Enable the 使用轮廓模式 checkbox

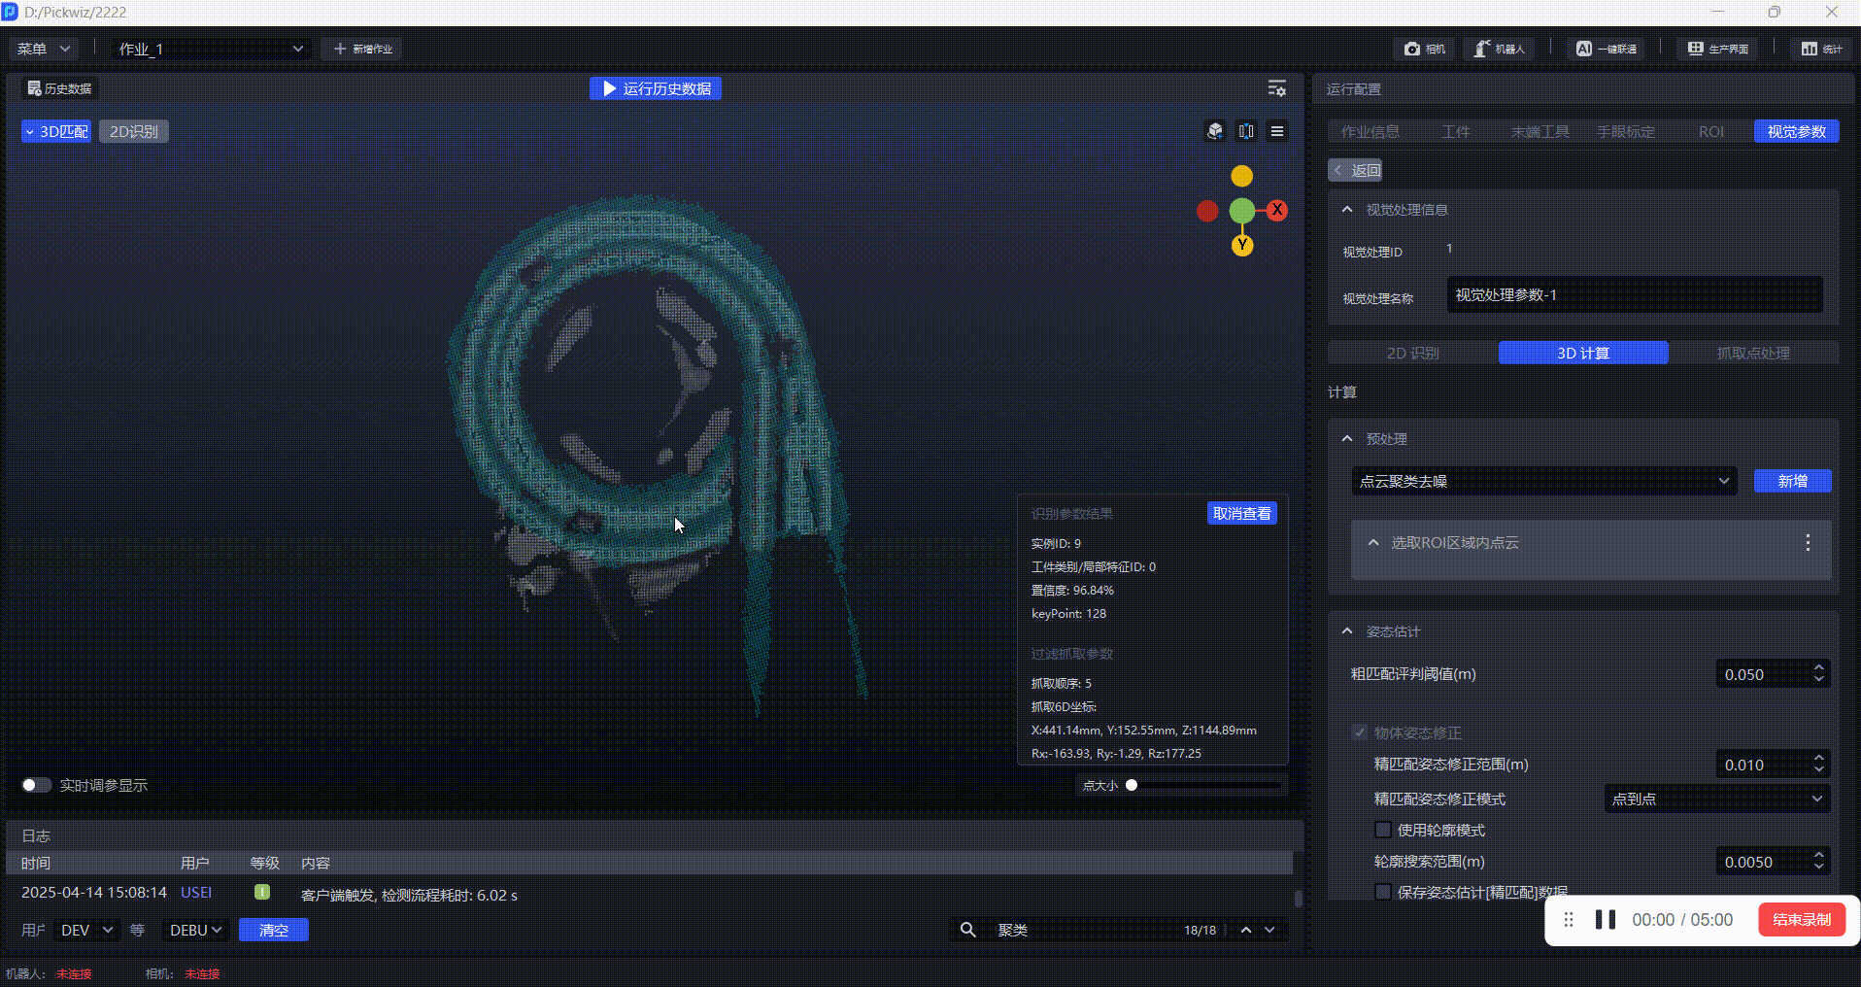click(1383, 830)
